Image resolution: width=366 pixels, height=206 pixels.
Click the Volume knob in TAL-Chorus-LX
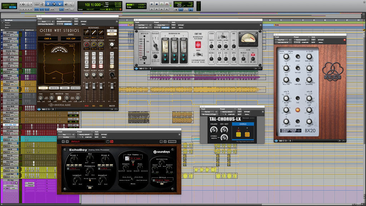pos(214,129)
